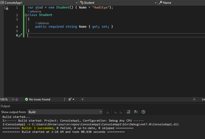Click the horizontal scrollbar right arrow
Image resolution: width=205 pixels, height=139 pixels.
tap(194, 99)
